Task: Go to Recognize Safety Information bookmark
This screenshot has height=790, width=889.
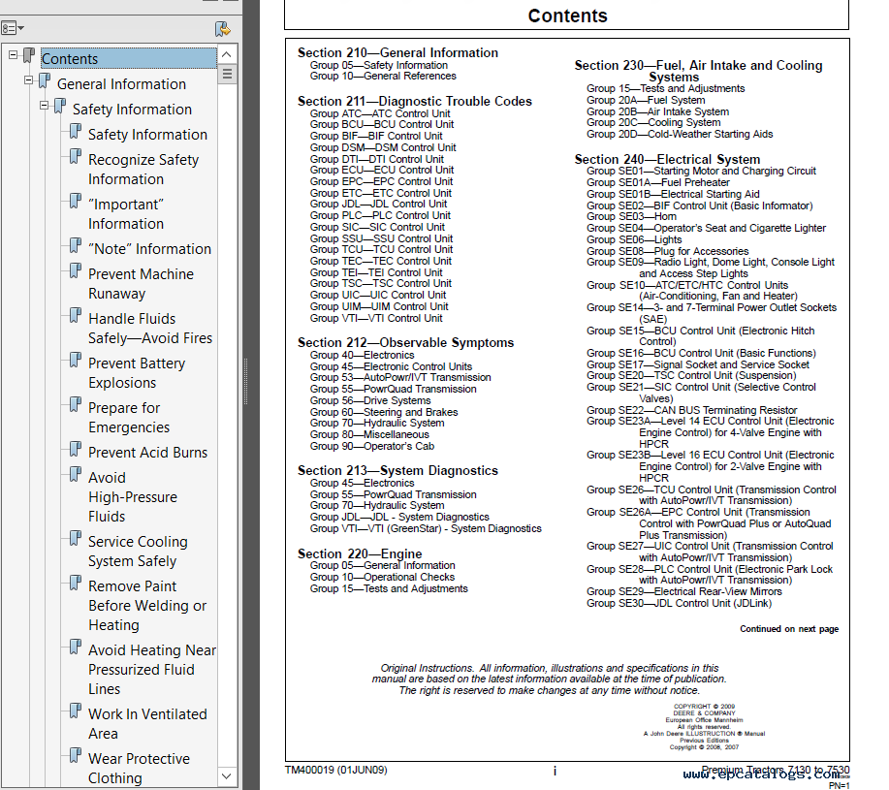Action: coord(143,170)
